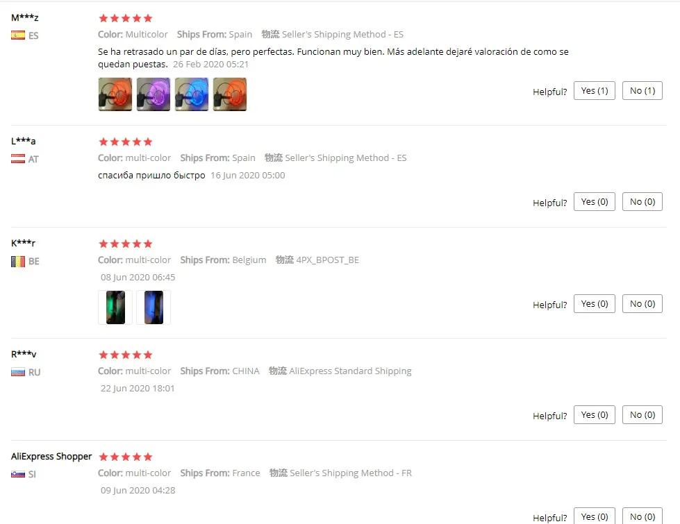Click the five-star rating of M***z's review

(x=125, y=18)
